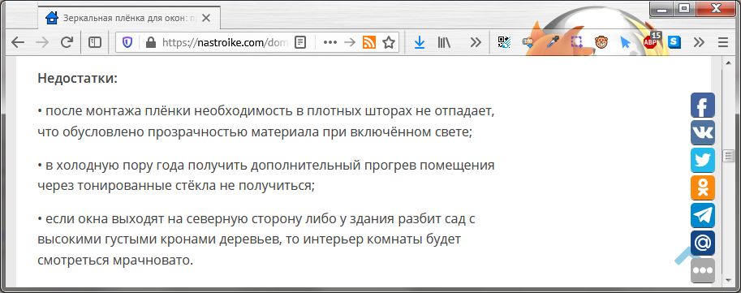Share via Mail.ru @ button
This screenshot has height=293, width=741.
[703, 243]
